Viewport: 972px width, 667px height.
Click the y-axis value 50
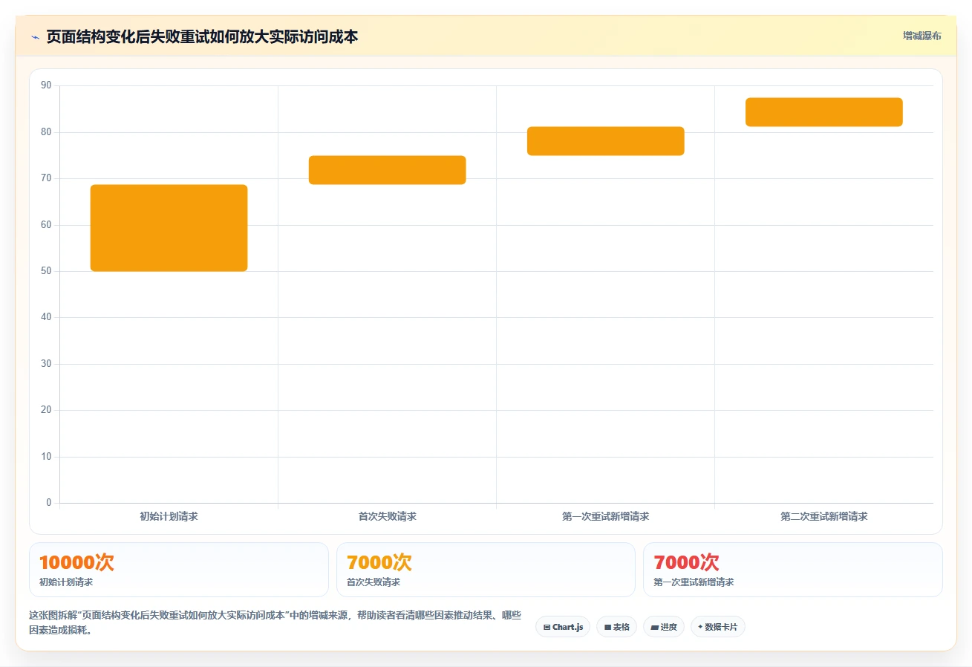(46, 271)
